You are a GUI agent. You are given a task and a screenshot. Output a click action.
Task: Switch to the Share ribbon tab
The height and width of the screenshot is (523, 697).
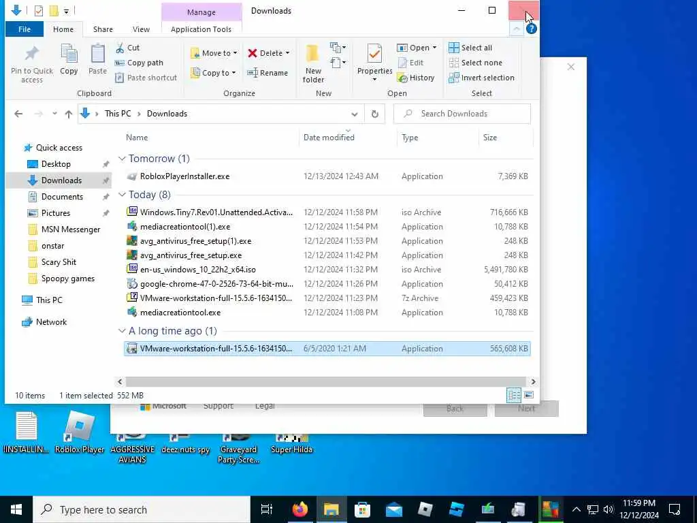[x=103, y=29]
